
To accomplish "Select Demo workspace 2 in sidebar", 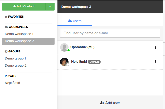I will coord(28,41).
